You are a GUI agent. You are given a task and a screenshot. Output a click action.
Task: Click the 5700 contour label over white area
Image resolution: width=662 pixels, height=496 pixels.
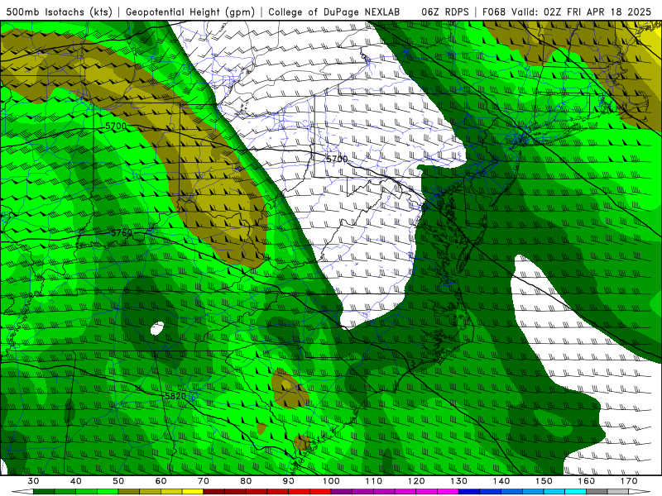[x=337, y=159]
